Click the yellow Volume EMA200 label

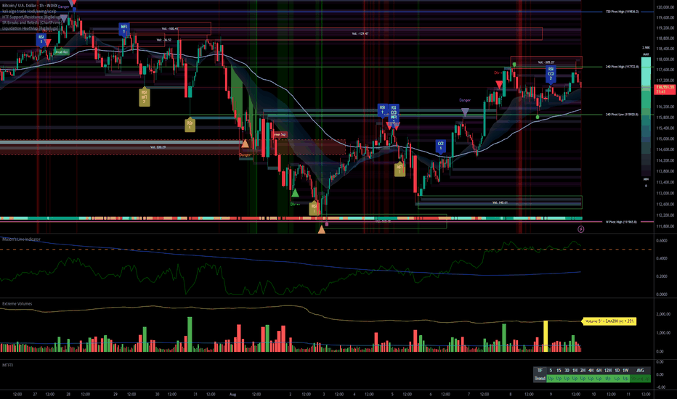tap(609, 321)
